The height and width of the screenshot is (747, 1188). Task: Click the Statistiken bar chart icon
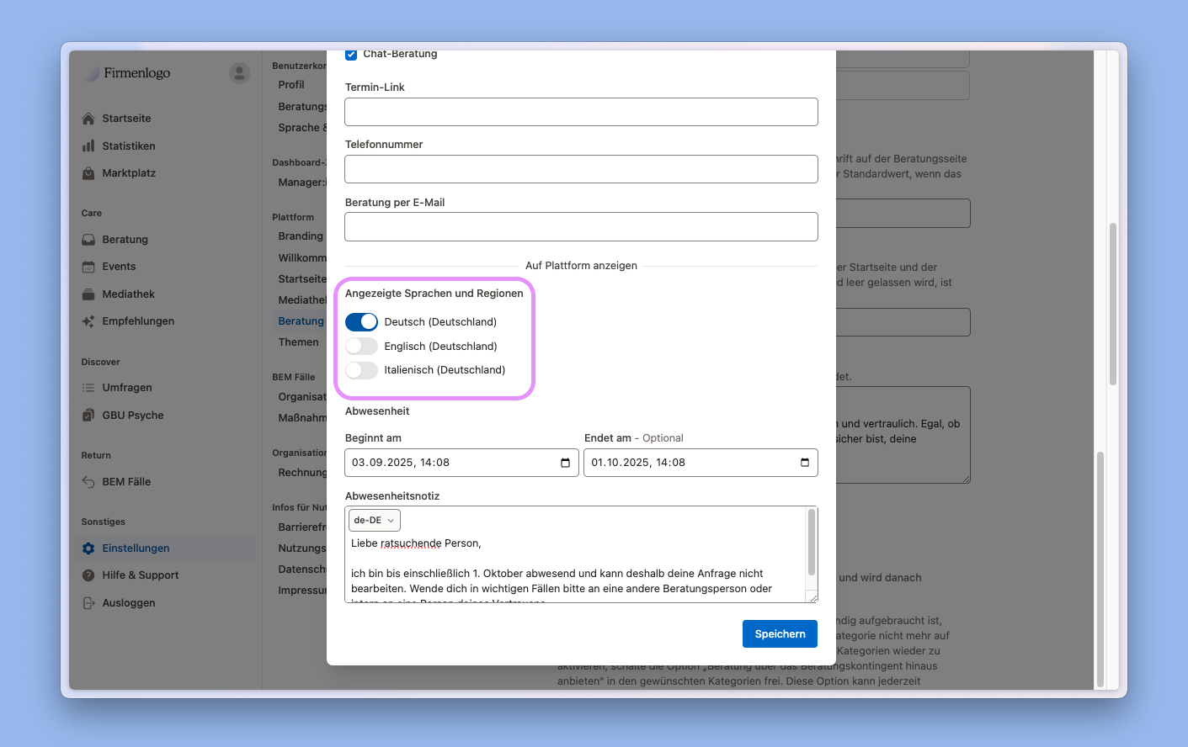(x=88, y=146)
